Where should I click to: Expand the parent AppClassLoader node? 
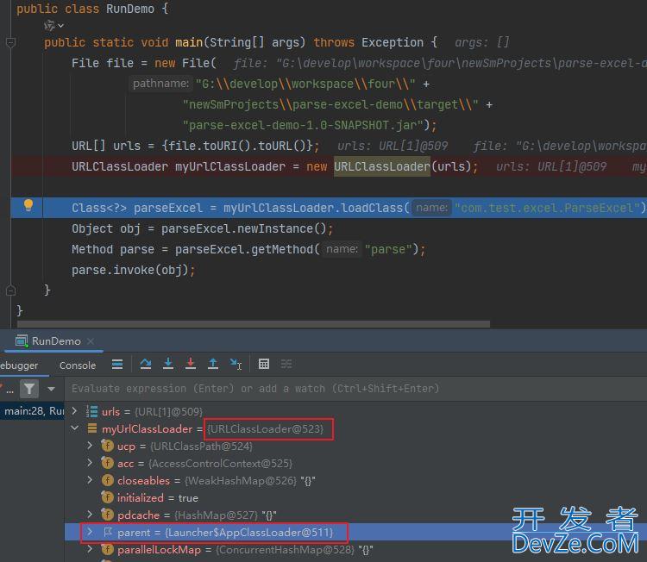point(90,532)
